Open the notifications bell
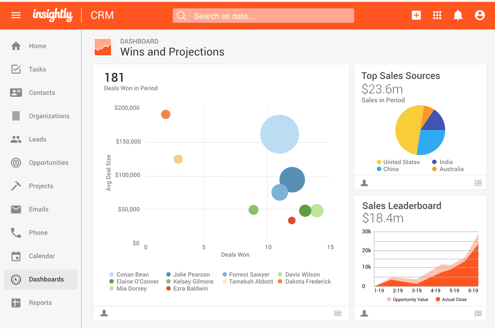Viewport: 495px width, 330px height. click(x=458, y=15)
